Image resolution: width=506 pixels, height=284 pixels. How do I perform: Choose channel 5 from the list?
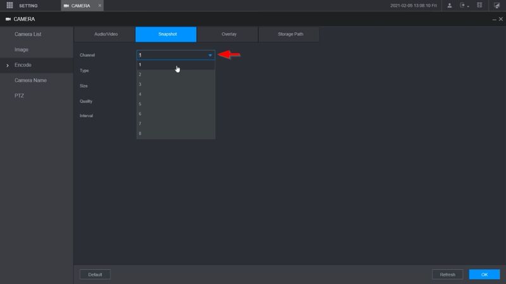click(x=176, y=104)
